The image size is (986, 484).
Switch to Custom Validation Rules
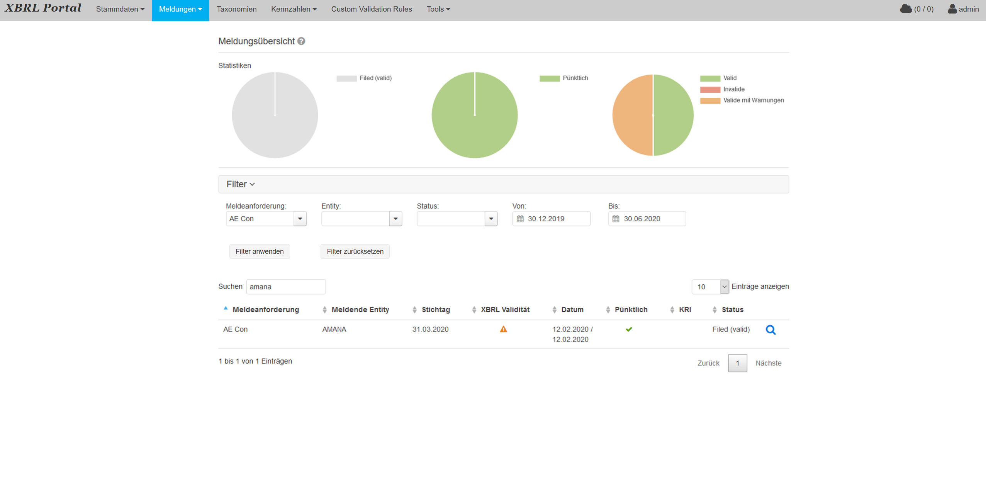pyautogui.click(x=371, y=8)
